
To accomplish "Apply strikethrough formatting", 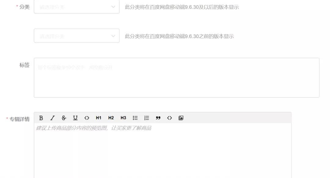I will tap(64, 118).
